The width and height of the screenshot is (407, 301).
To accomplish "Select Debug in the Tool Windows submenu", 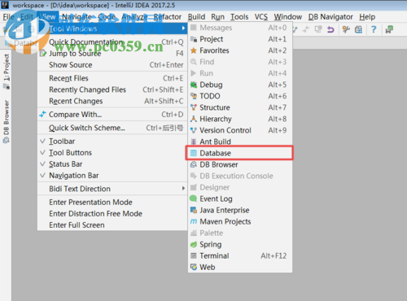I will click(240, 85).
